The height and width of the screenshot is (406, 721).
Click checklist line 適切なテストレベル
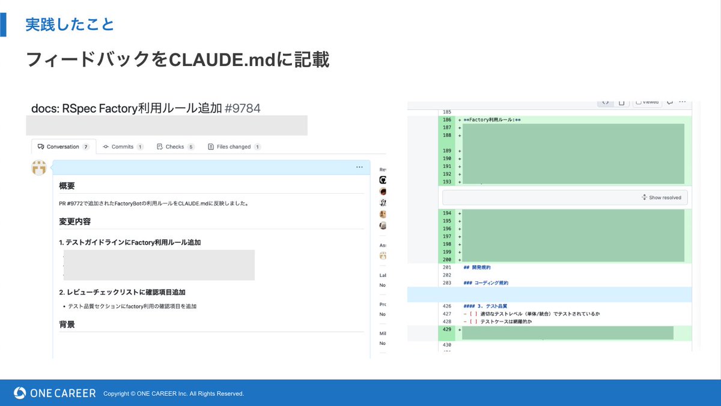click(532, 314)
